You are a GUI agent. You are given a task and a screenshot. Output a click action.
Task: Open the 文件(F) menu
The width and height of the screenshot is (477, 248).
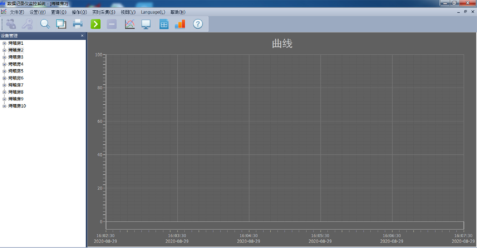[17, 12]
